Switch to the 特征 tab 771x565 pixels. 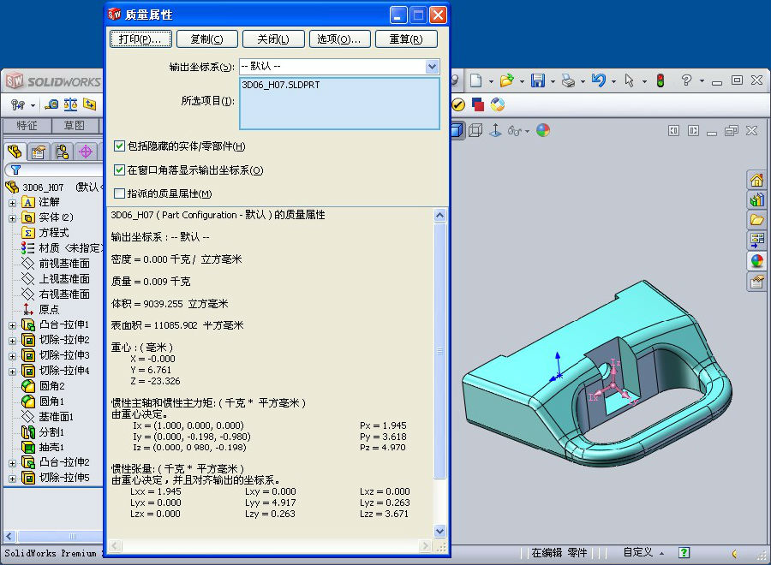(27, 126)
